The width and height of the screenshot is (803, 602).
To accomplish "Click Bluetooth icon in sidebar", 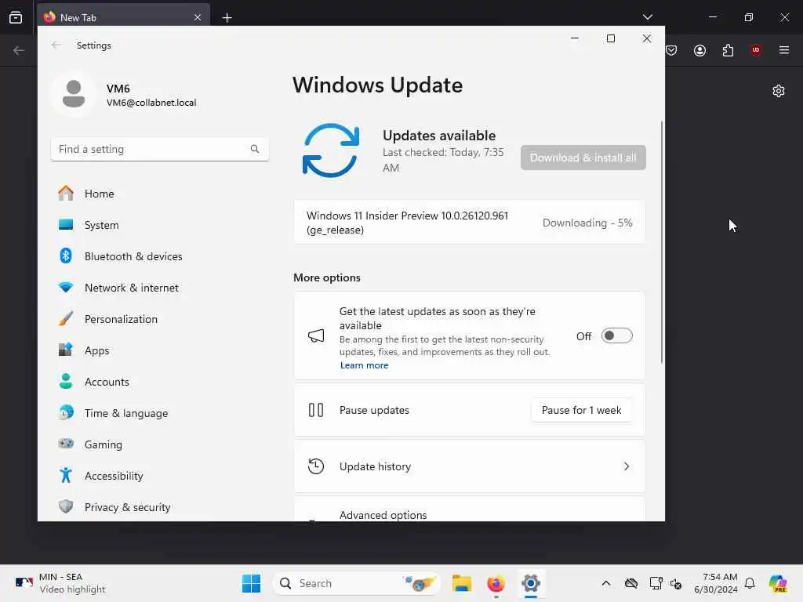I will (66, 256).
